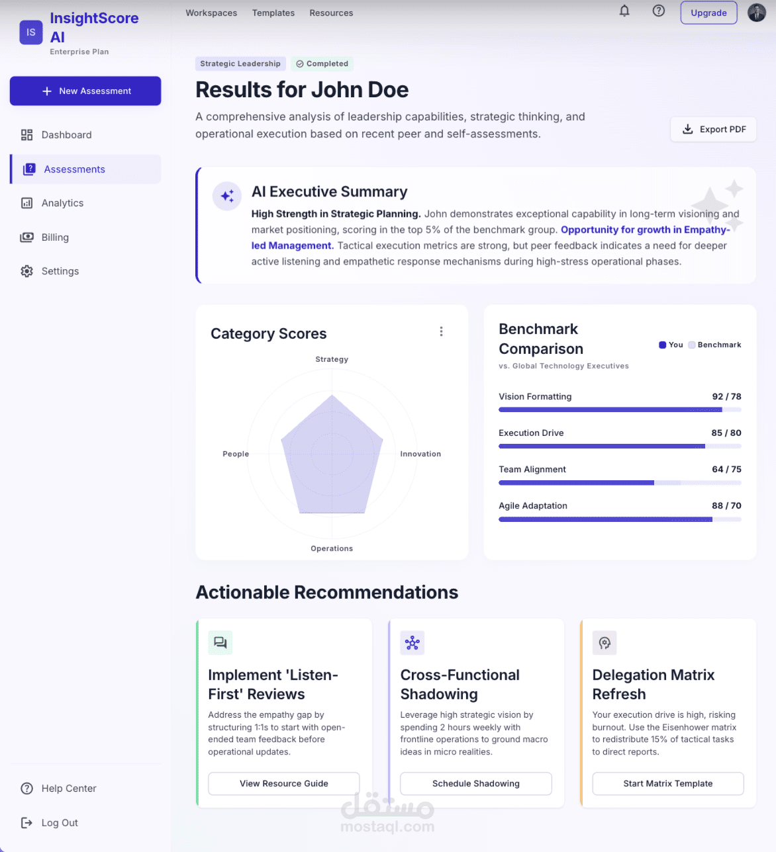This screenshot has width=776, height=852.
Task: Click the People axis label
Action: [236, 454]
